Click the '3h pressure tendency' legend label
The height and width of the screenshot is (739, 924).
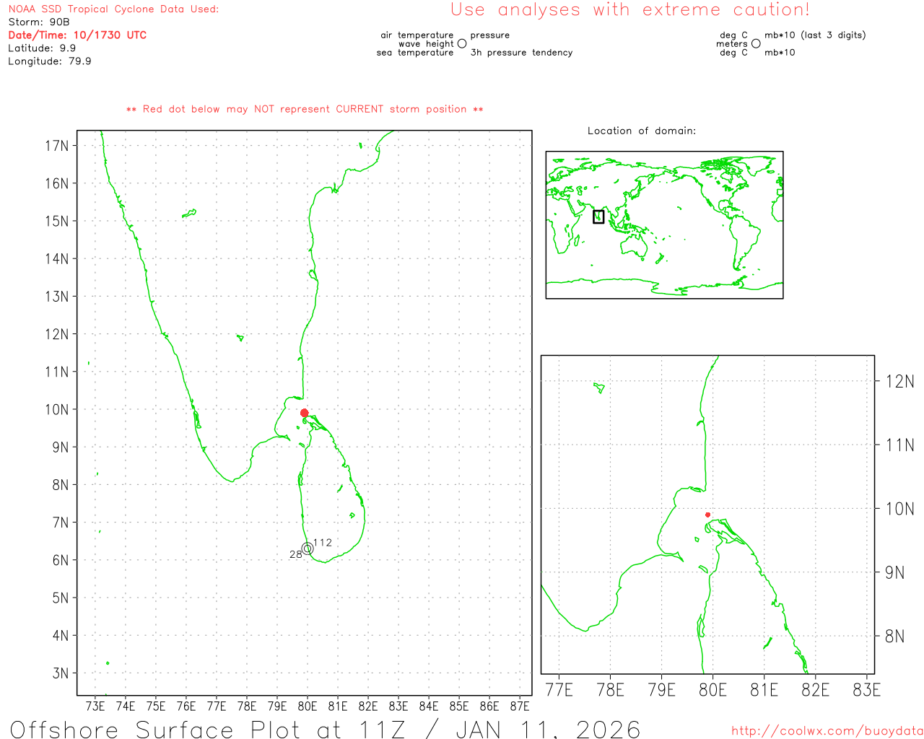(521, 53)
